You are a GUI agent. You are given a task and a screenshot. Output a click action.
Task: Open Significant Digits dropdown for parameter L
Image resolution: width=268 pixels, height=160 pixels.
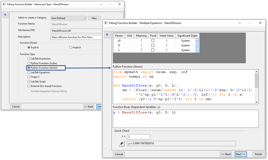(x=197, y=50)
